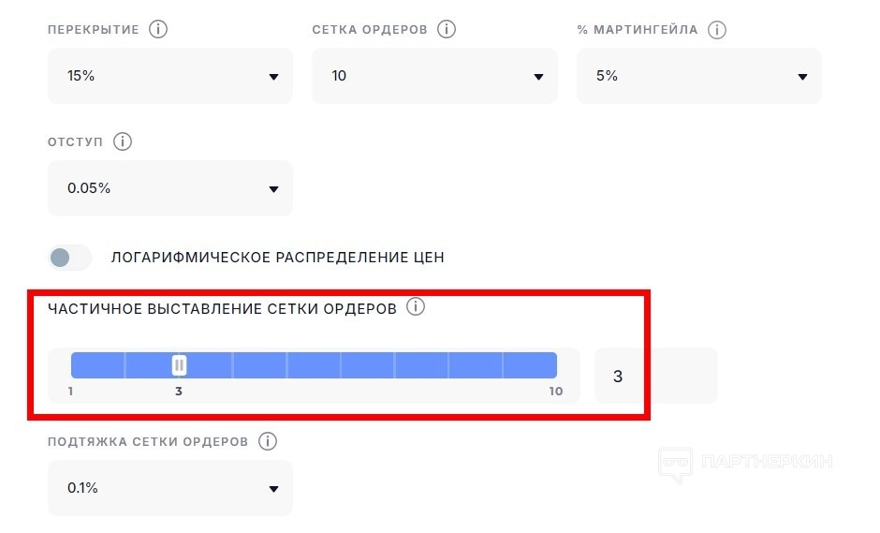880x533 pixels.
Task: Click the slider minimum label 1
Action: click(71, 391)
